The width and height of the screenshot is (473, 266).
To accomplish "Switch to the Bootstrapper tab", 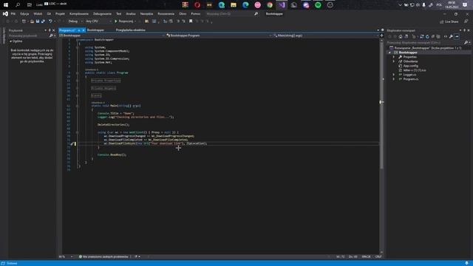I will click(x=95, y=30).
